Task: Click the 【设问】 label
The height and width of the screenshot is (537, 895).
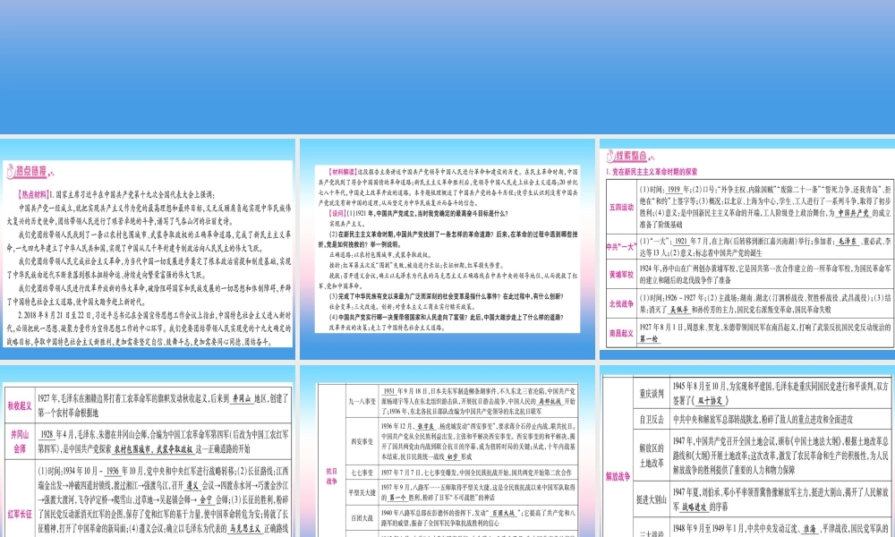Action: (338, 213)
